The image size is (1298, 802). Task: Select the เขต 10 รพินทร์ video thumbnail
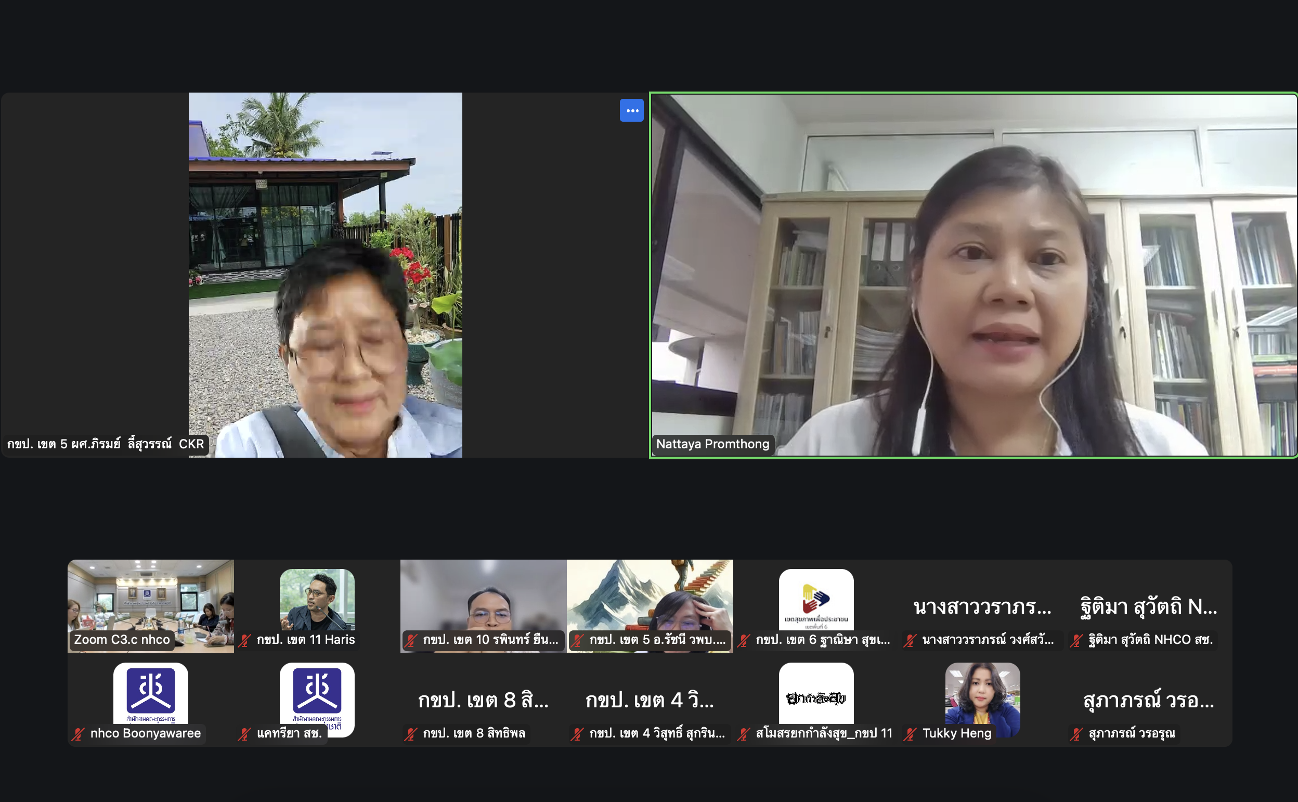pyautogui.click(x=483, y=599)
